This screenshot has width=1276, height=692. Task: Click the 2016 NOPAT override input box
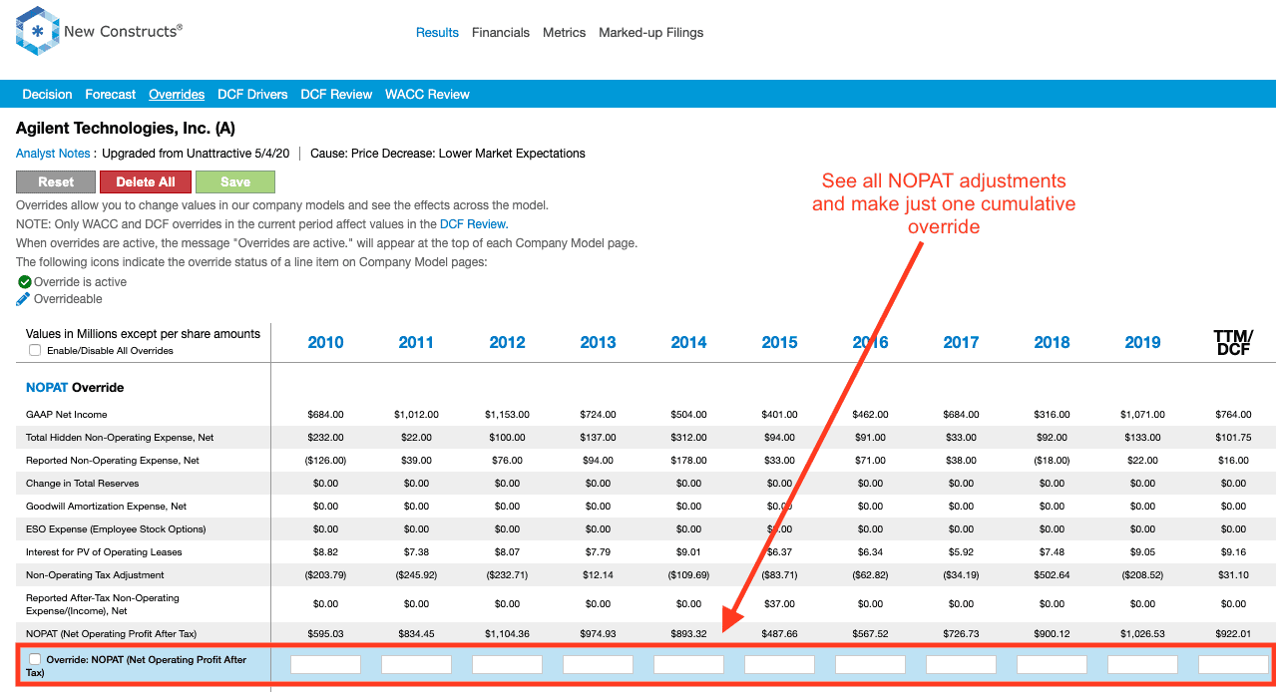point(870,665)
